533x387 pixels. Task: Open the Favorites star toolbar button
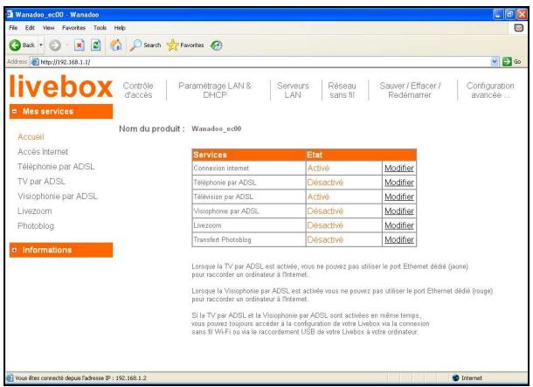pos(185,45)
